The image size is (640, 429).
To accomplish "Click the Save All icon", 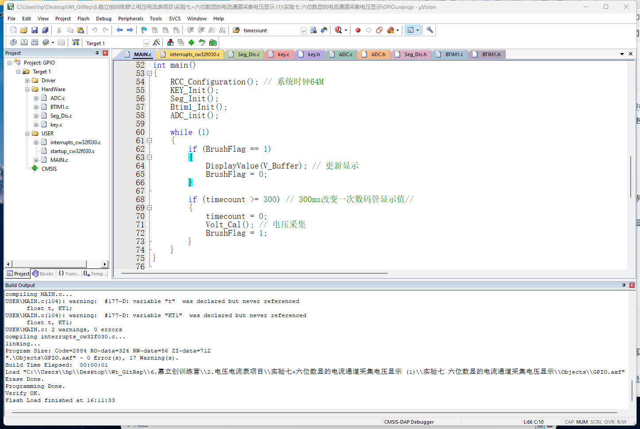I will pos(45,30).
